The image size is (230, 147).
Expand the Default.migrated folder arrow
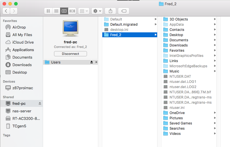(156, 24)
